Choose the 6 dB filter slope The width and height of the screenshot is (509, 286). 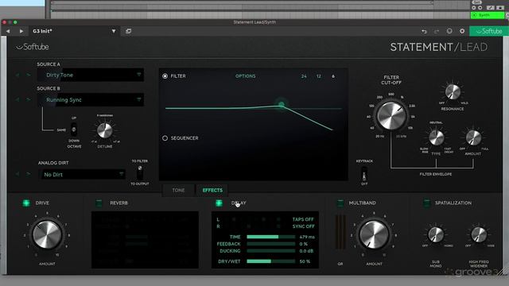pyautogui.click(x=333, y=76)
